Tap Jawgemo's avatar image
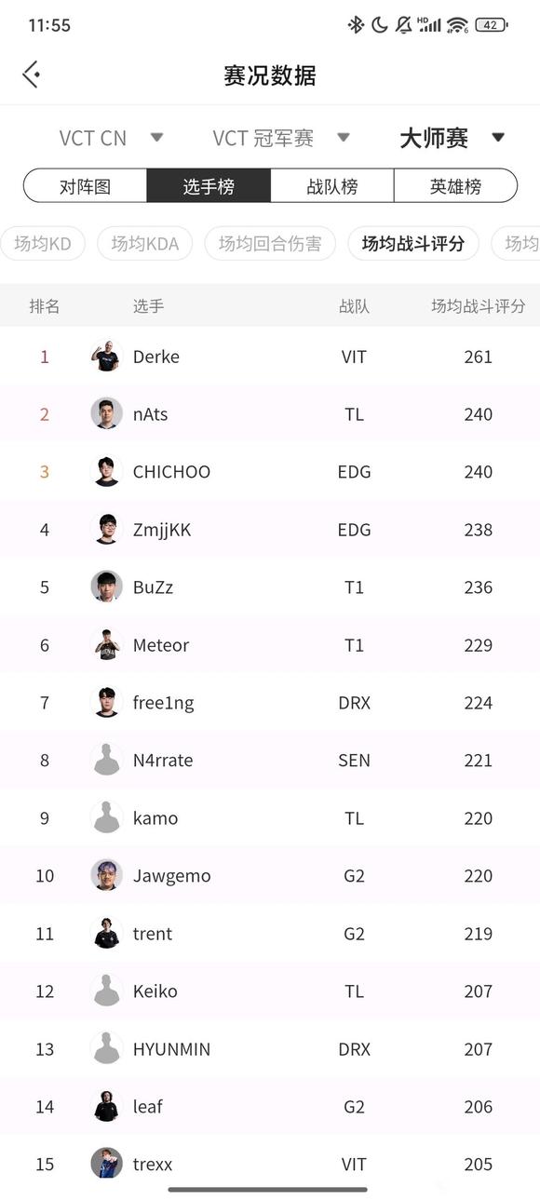The height and width of the screenshot is (1200, 540). pos(106,875)
